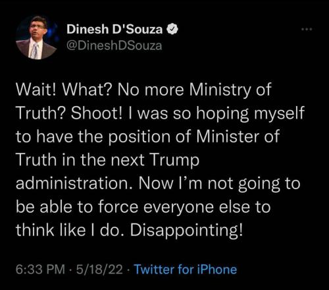This screenshot has width=329, height=290.
Task: Click the 5/18/22 date text
Action: point(99,269)
